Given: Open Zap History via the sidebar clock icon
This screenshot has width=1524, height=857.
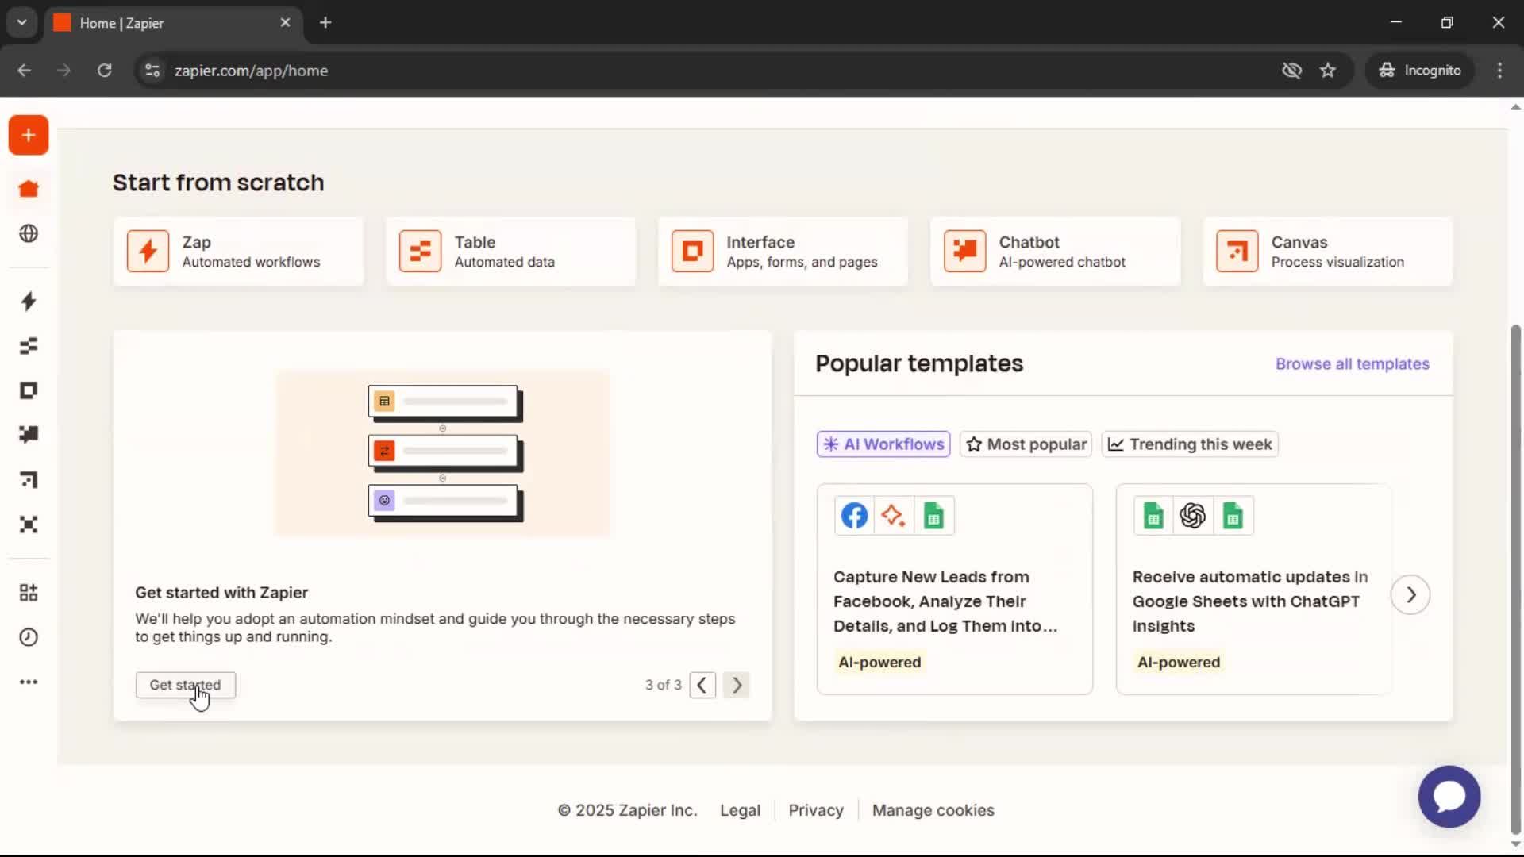Looking at the screenshot, I should [29, 637].
